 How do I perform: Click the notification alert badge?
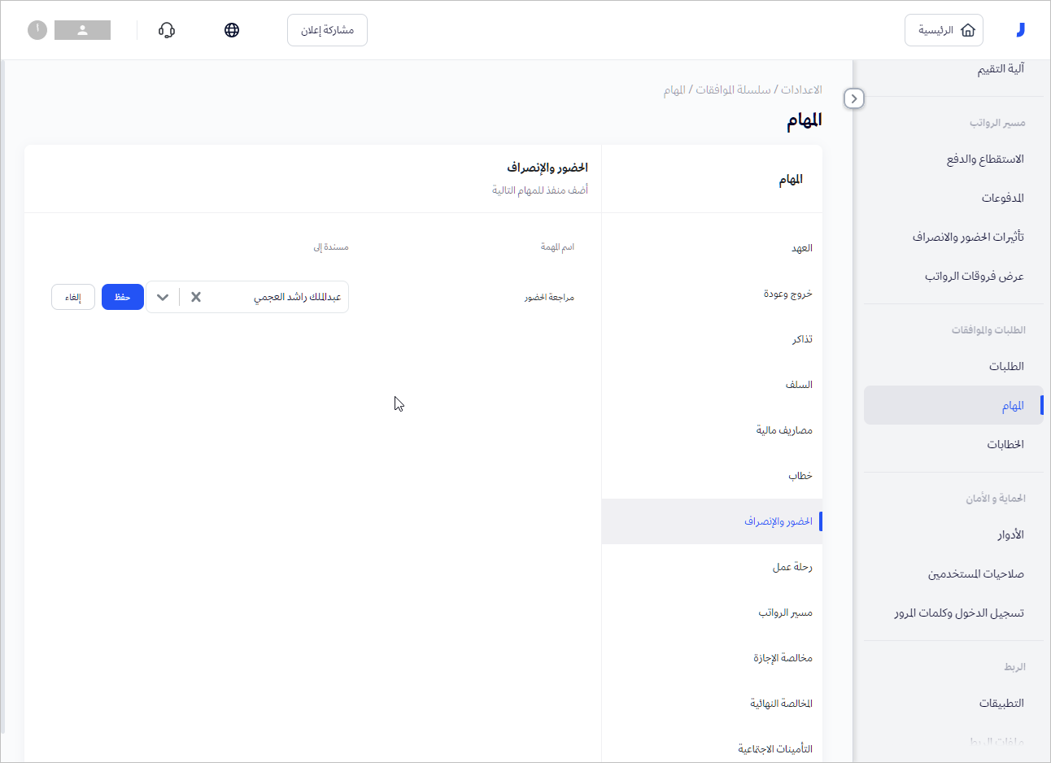click(37, 30)
